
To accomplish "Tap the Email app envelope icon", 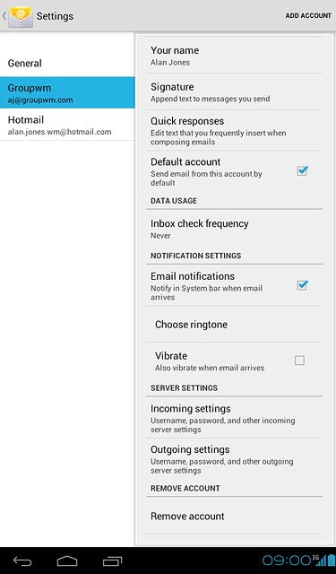I will (21, 16).
